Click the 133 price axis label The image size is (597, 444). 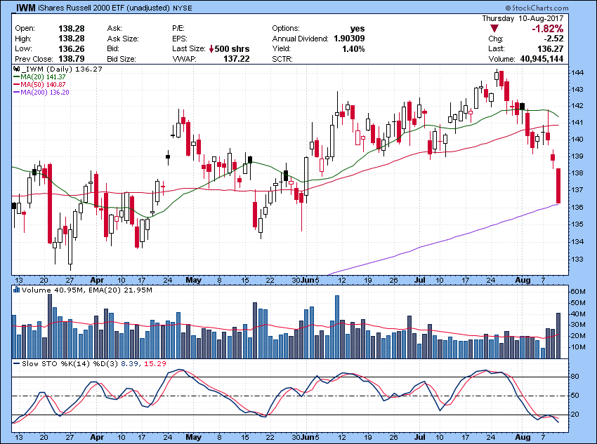[577, 259]
